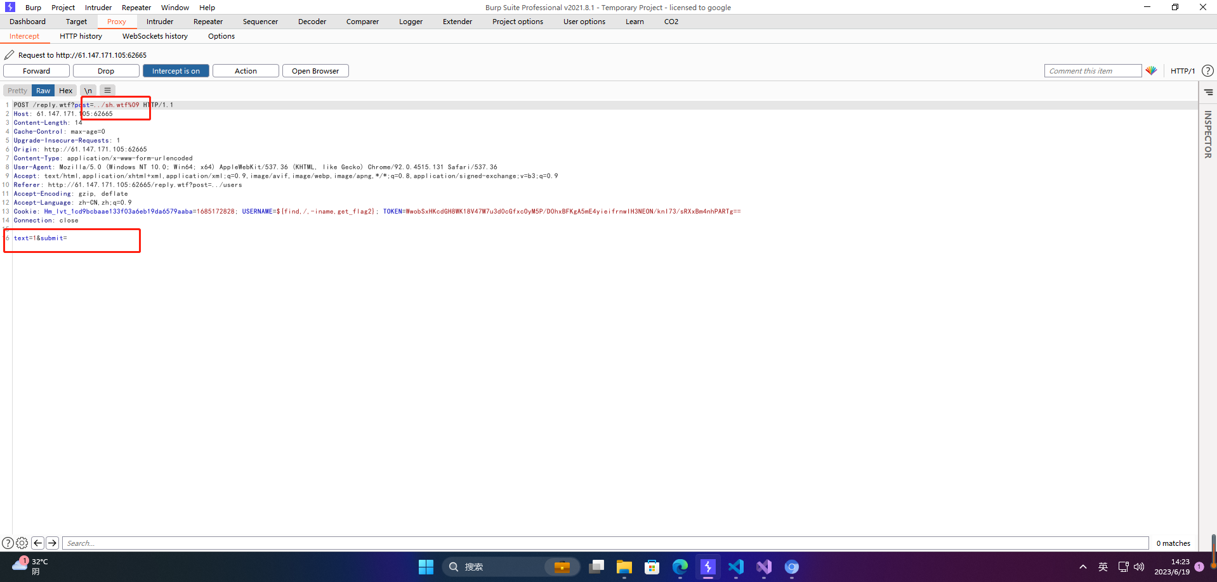Click the search help question icon
1217x582 pixels.
click(8, 543)
